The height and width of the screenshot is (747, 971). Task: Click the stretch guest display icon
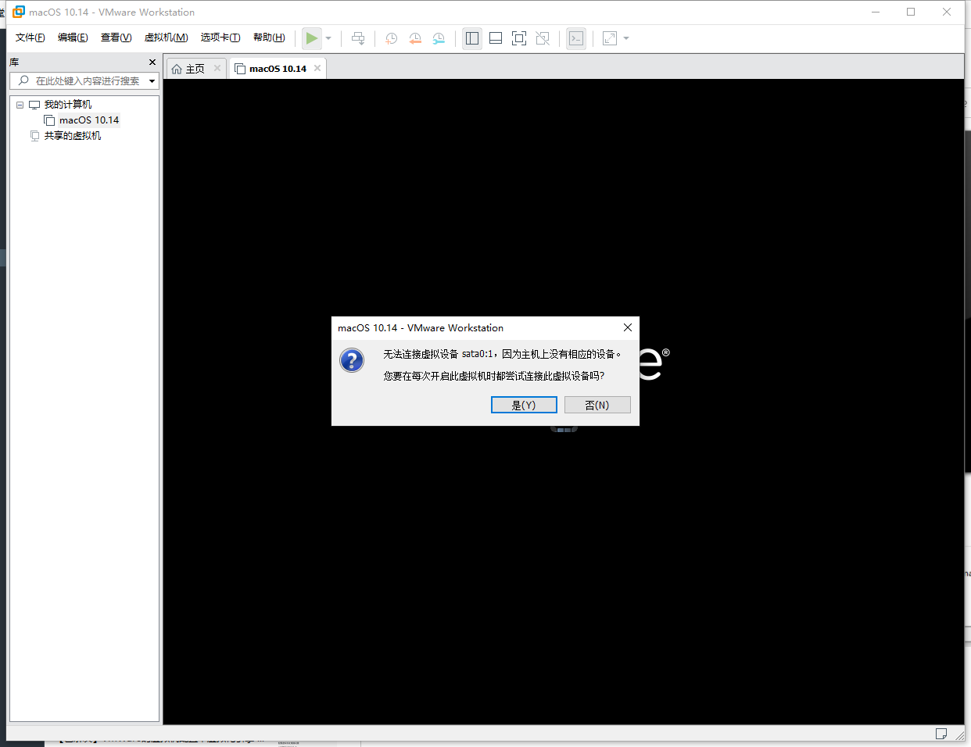tap(610, 38)
